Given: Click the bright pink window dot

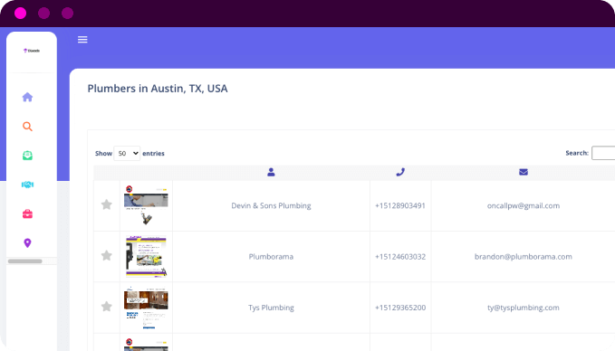Looking at the screenshot, I should click(21, 14).
